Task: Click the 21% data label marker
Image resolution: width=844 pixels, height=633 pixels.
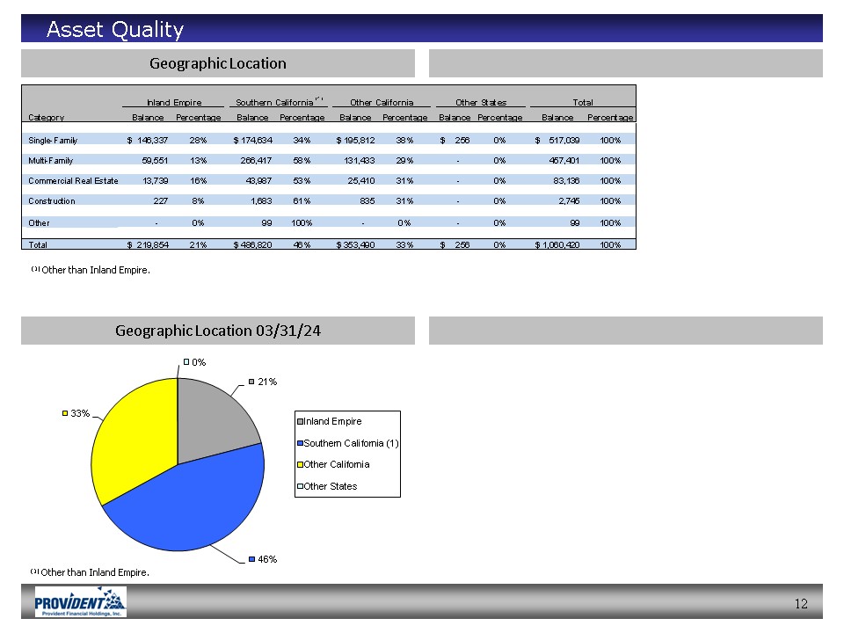Action: 251,382
